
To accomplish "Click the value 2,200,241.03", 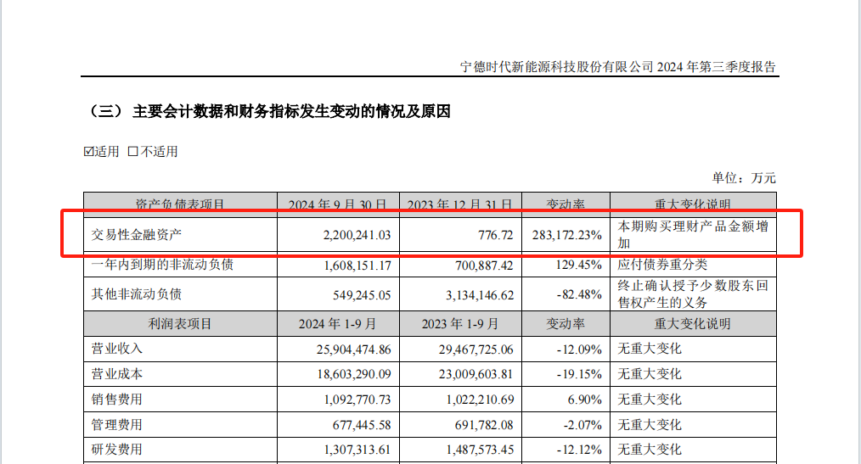I will pos(352,235).
